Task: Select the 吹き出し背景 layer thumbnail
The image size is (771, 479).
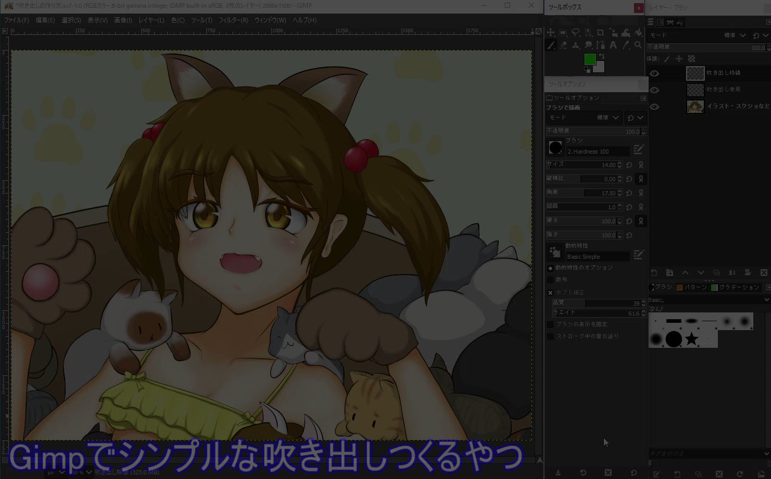Action: click(695, 90)
